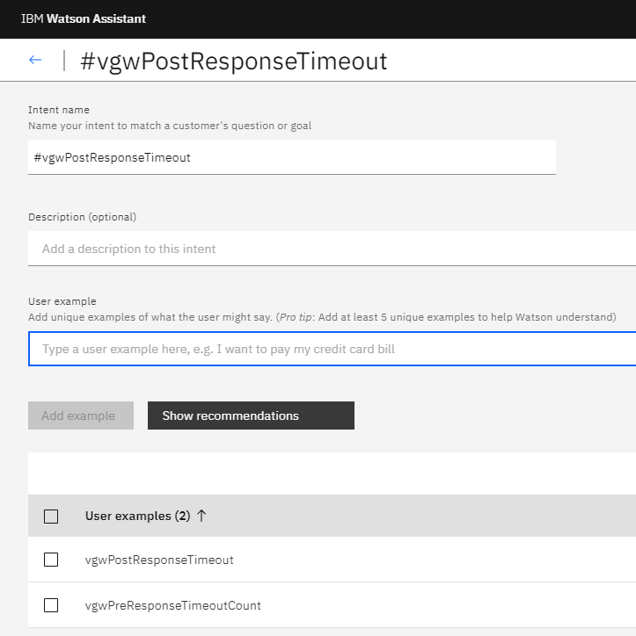Go back using the blue arrow icon
Image resolution: width=636 pixels, height=636 pixels.
pos(35,60)
